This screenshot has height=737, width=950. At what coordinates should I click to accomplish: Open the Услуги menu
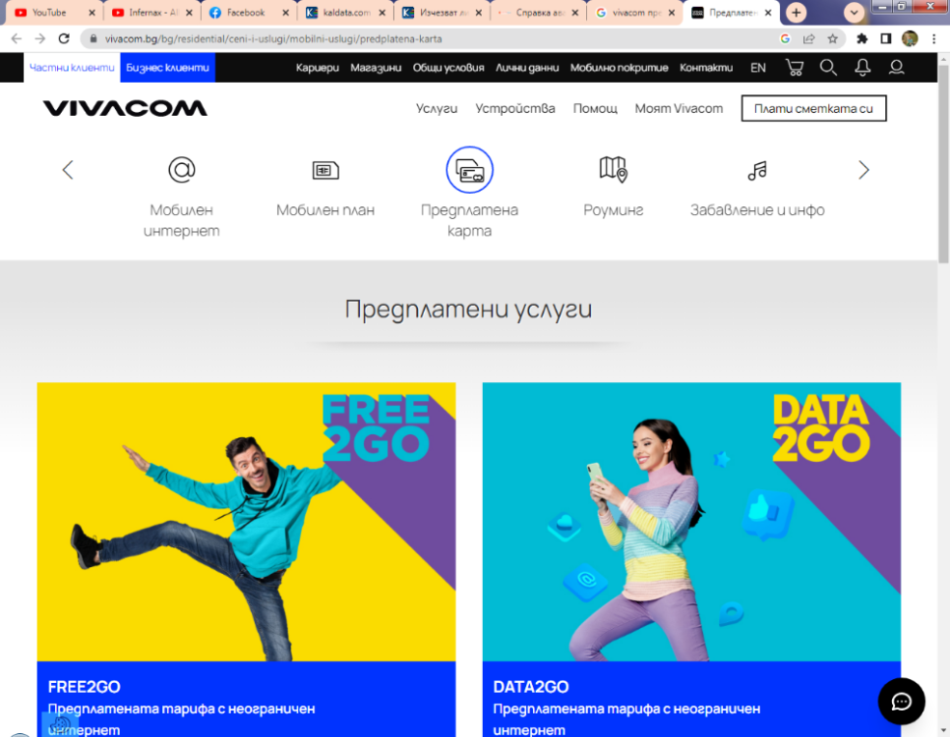[x=437, y=108]
